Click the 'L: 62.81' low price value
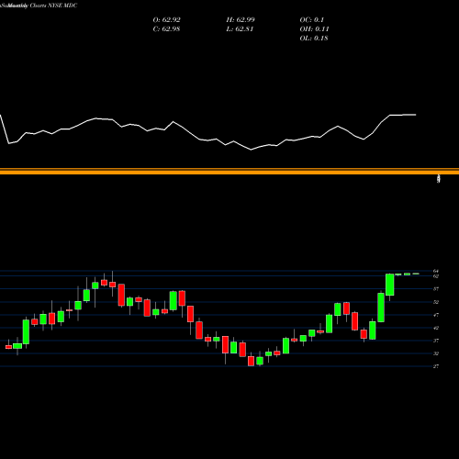The width and height of the screenshot is (459, 459). (240, 29)
